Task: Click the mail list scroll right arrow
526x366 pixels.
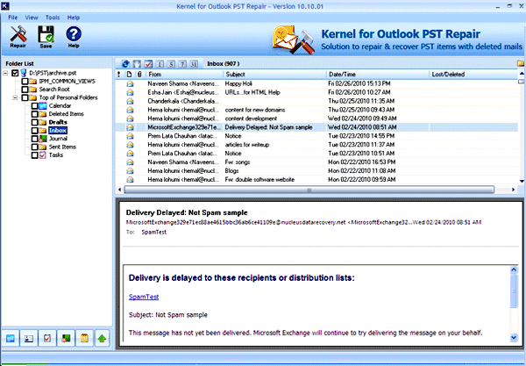Action: (x=513, y=190)
